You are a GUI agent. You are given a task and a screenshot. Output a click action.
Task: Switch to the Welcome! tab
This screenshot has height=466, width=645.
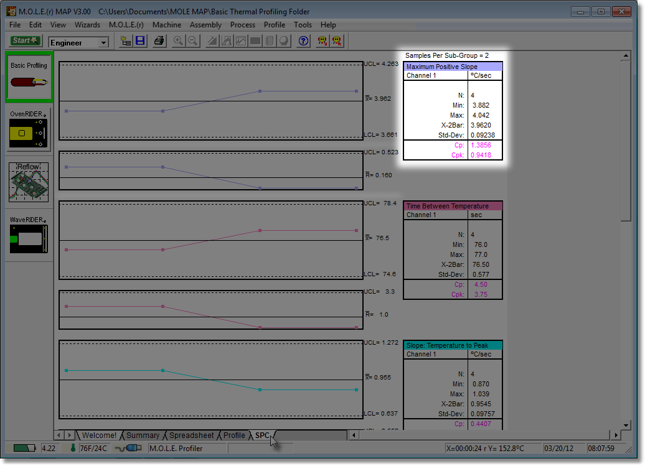point(99,435)
